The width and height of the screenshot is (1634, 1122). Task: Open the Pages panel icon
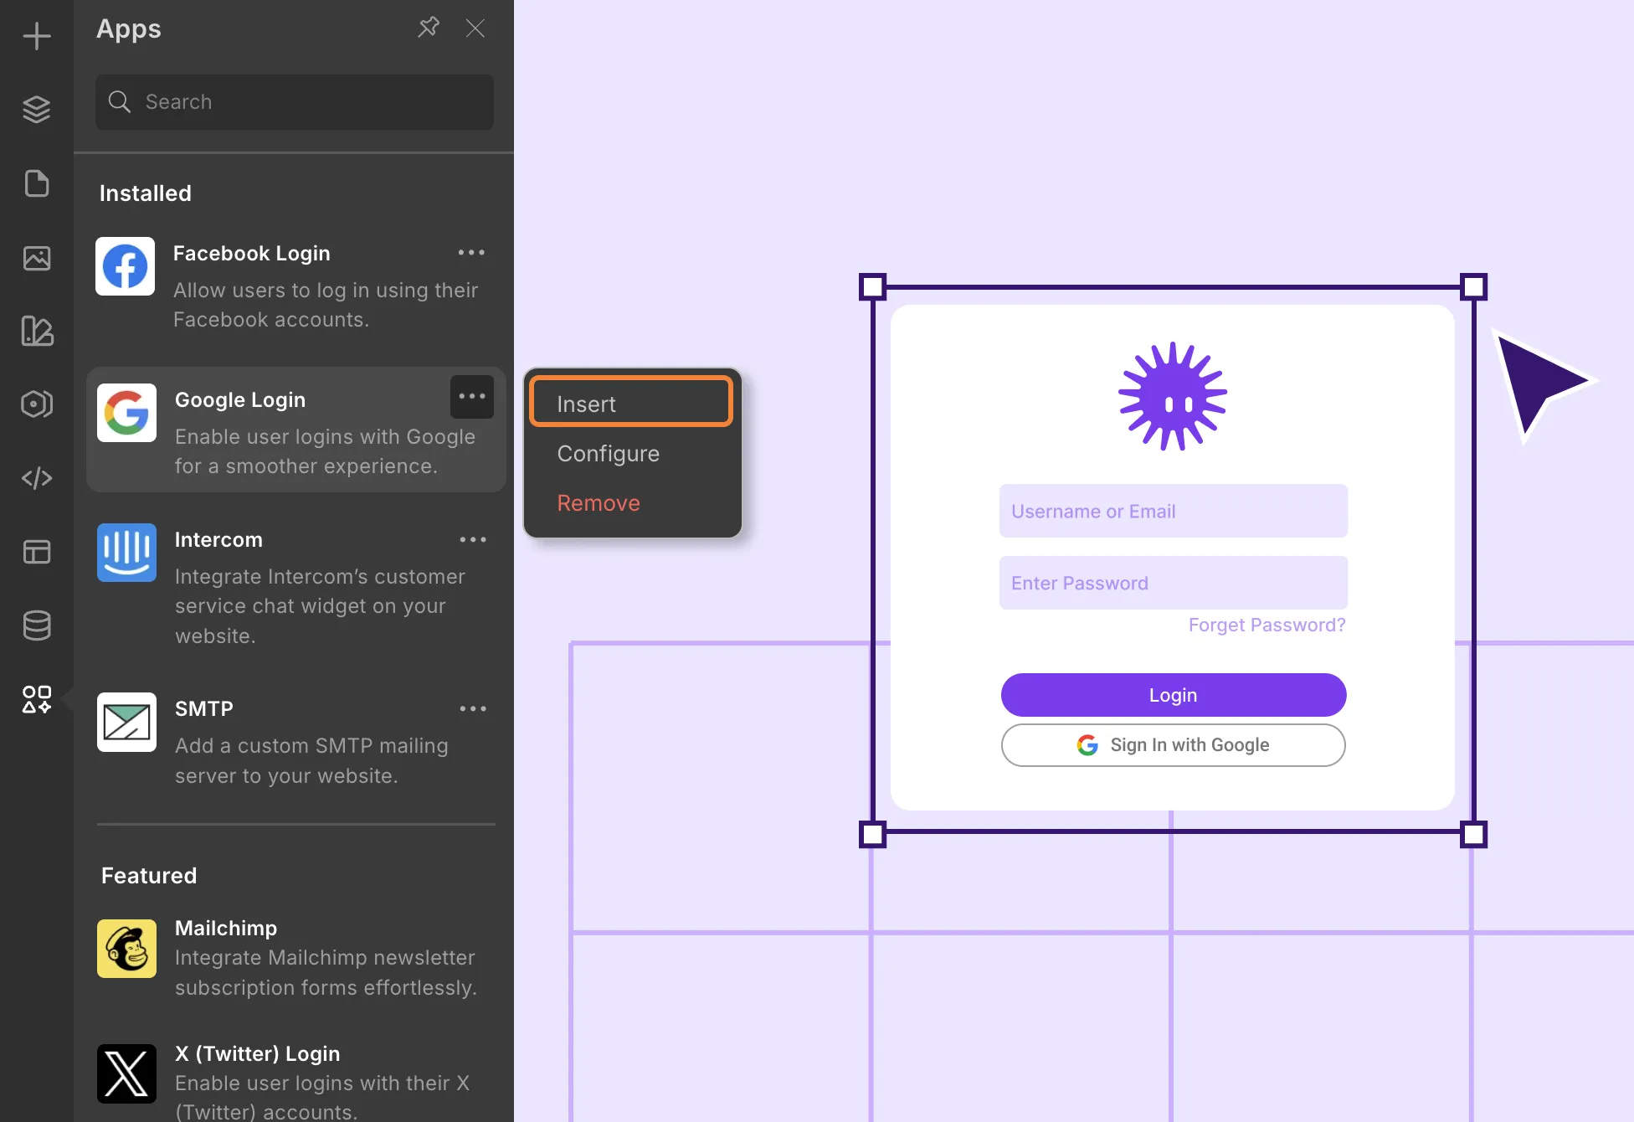(37, 184)
